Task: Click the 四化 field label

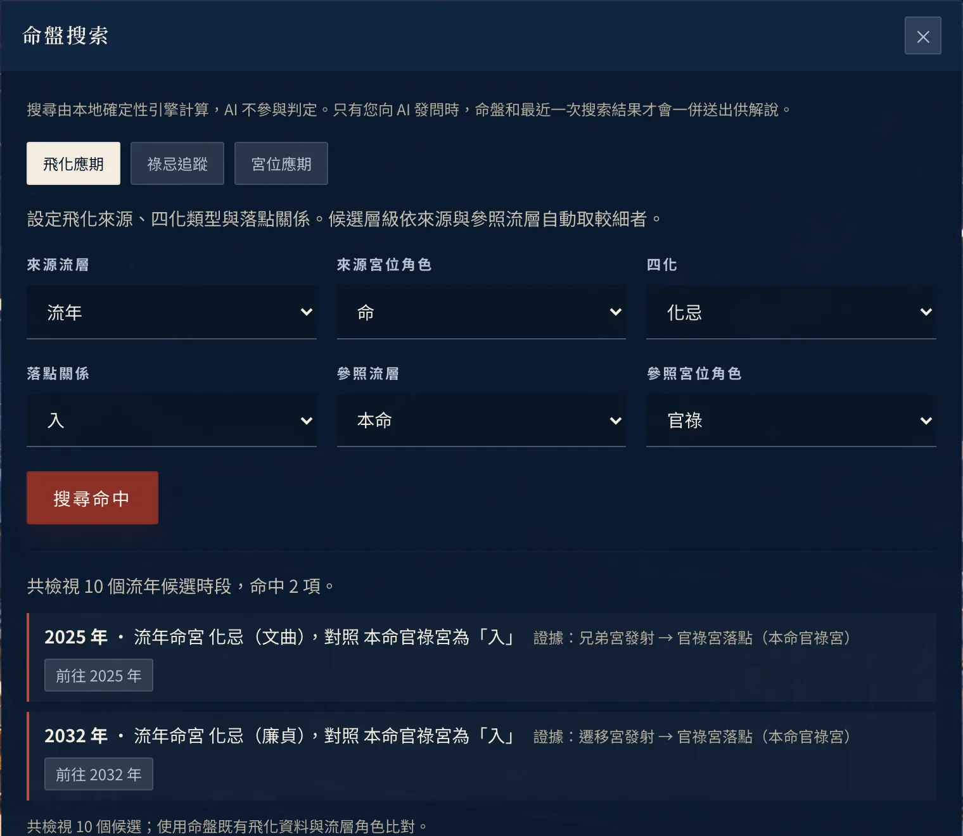Action: (x=661, y=265)
